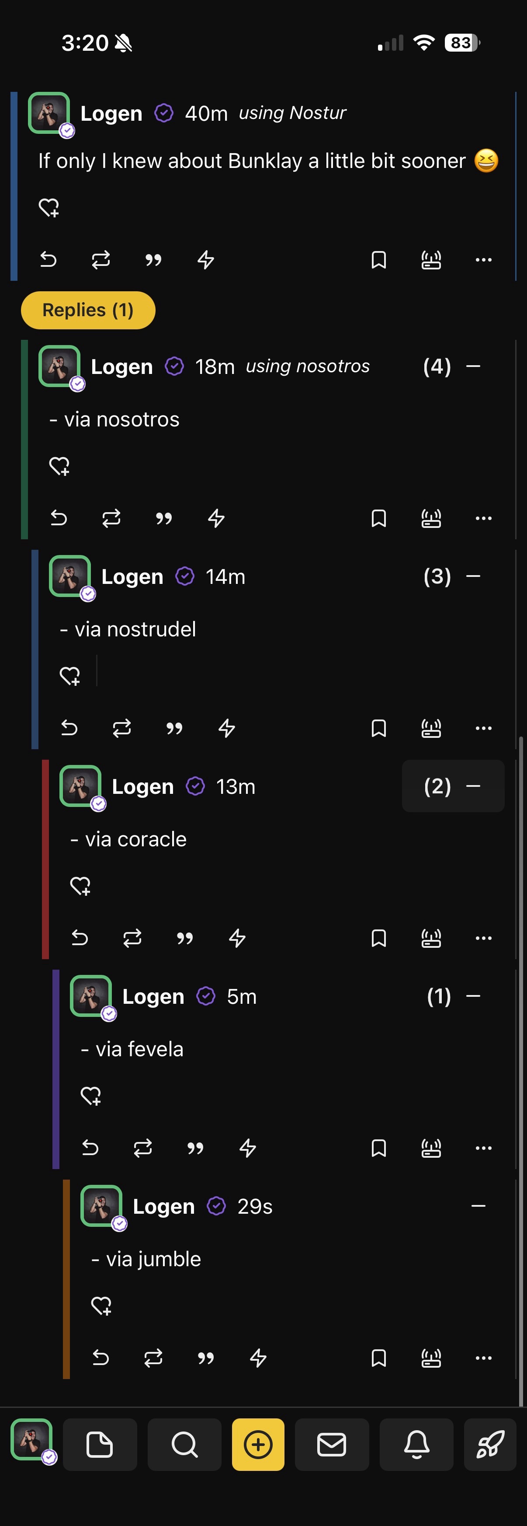This screenshot has height=1526, width=527.
Task: Bookmark the 'via coracle' reply
Action: (x=379, y=938)
